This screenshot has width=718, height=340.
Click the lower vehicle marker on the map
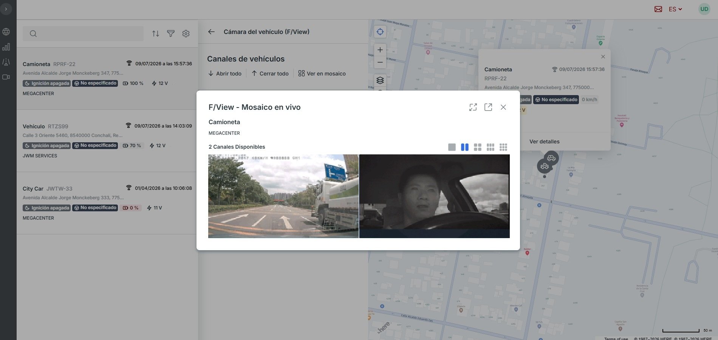(545, 166)
